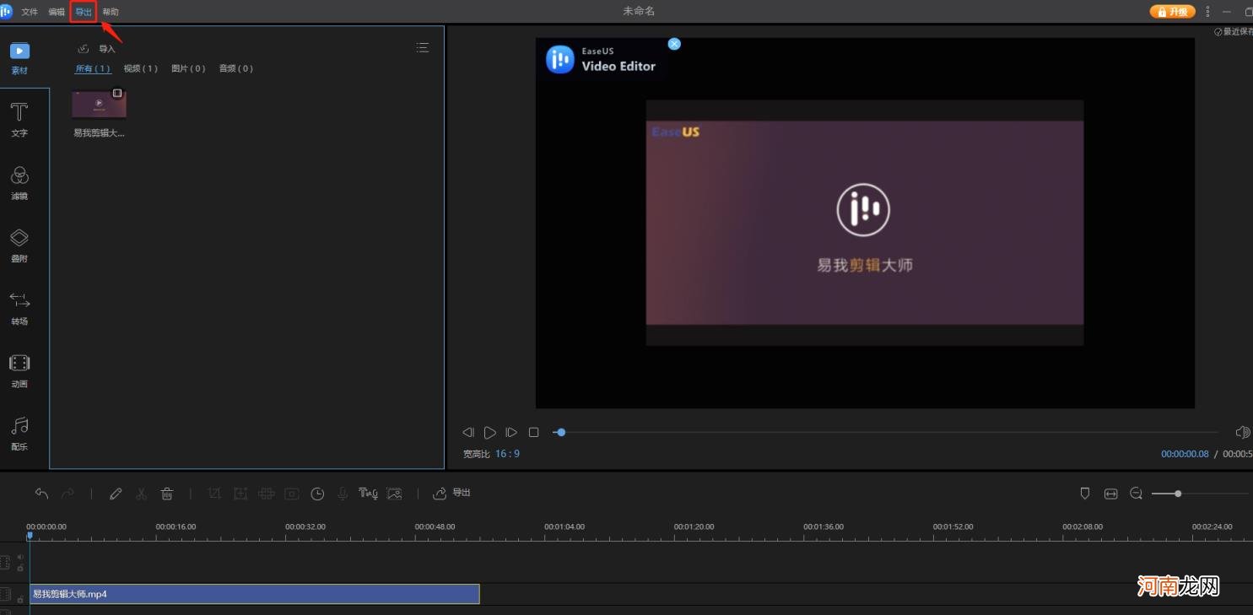Click the microphone voiceover icon
Viewport: 1253px width, 615px height.
click(343, 494)
